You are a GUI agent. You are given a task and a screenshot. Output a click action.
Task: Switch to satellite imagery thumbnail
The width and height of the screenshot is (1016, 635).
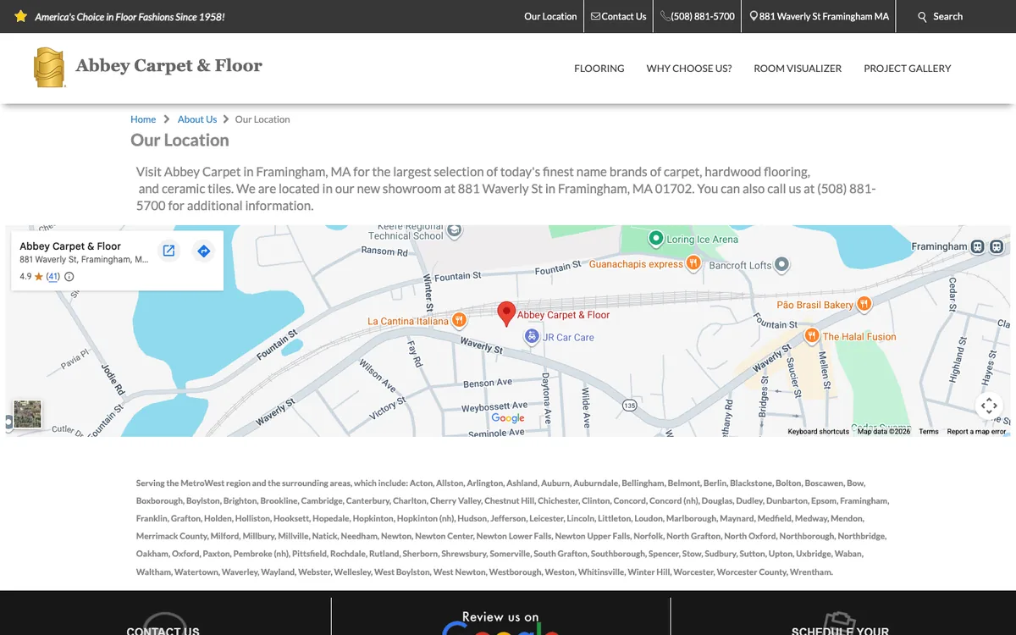coord(27,414)
